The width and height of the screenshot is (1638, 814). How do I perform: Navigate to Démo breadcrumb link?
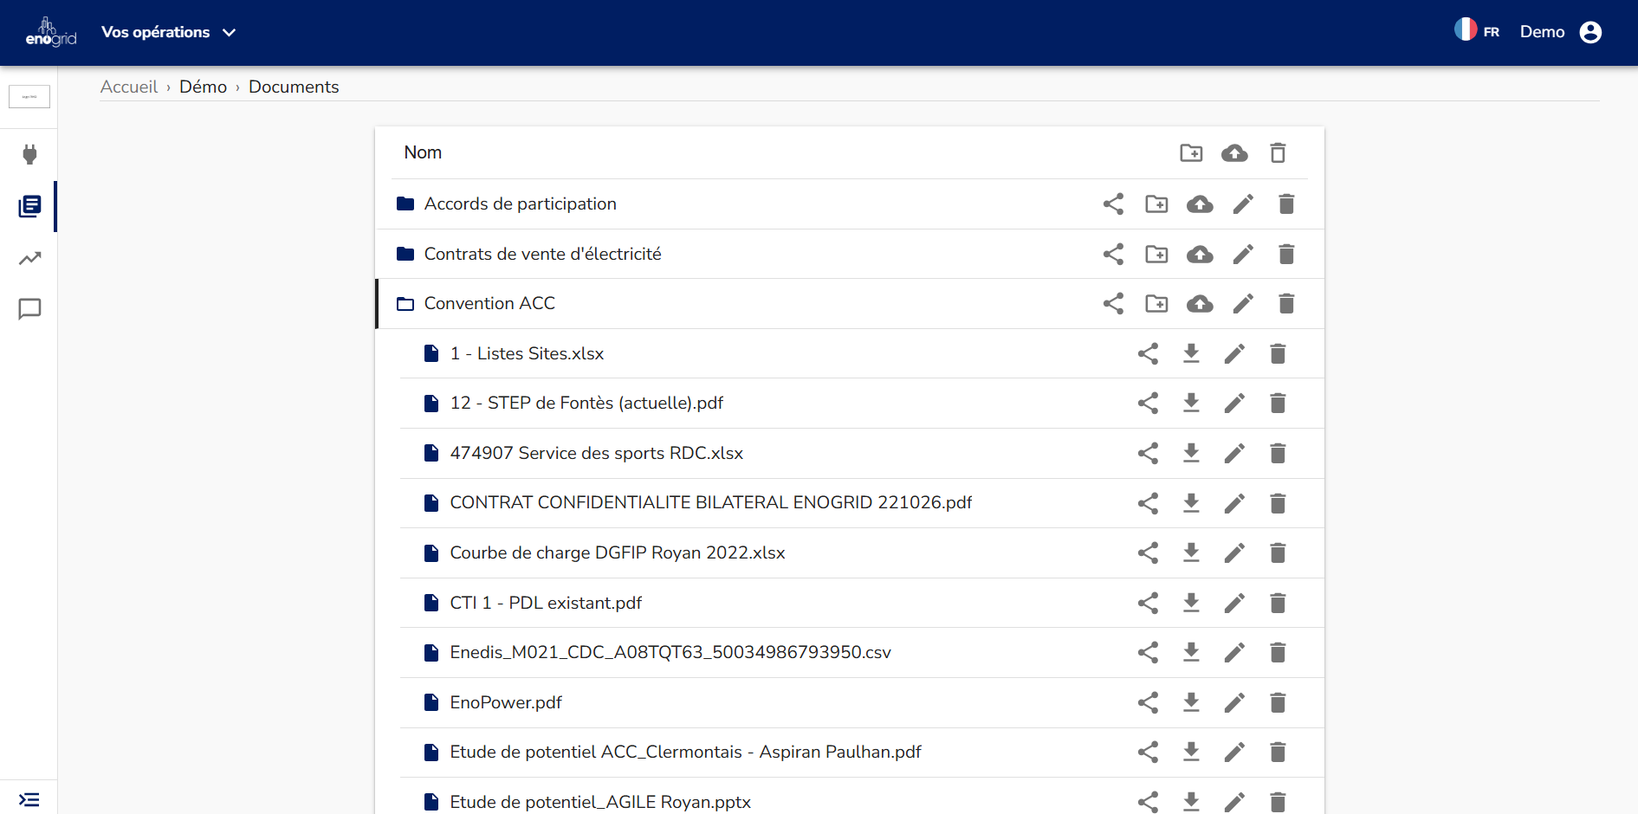click(203, 87)
